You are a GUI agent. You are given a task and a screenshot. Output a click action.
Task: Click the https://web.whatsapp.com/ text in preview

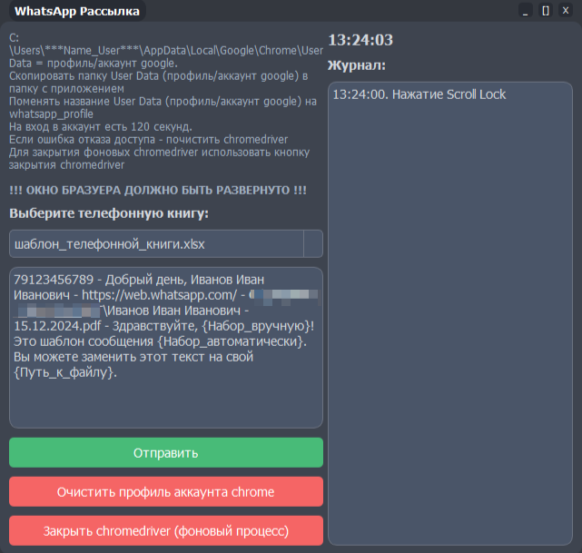(x=159, y=295)
